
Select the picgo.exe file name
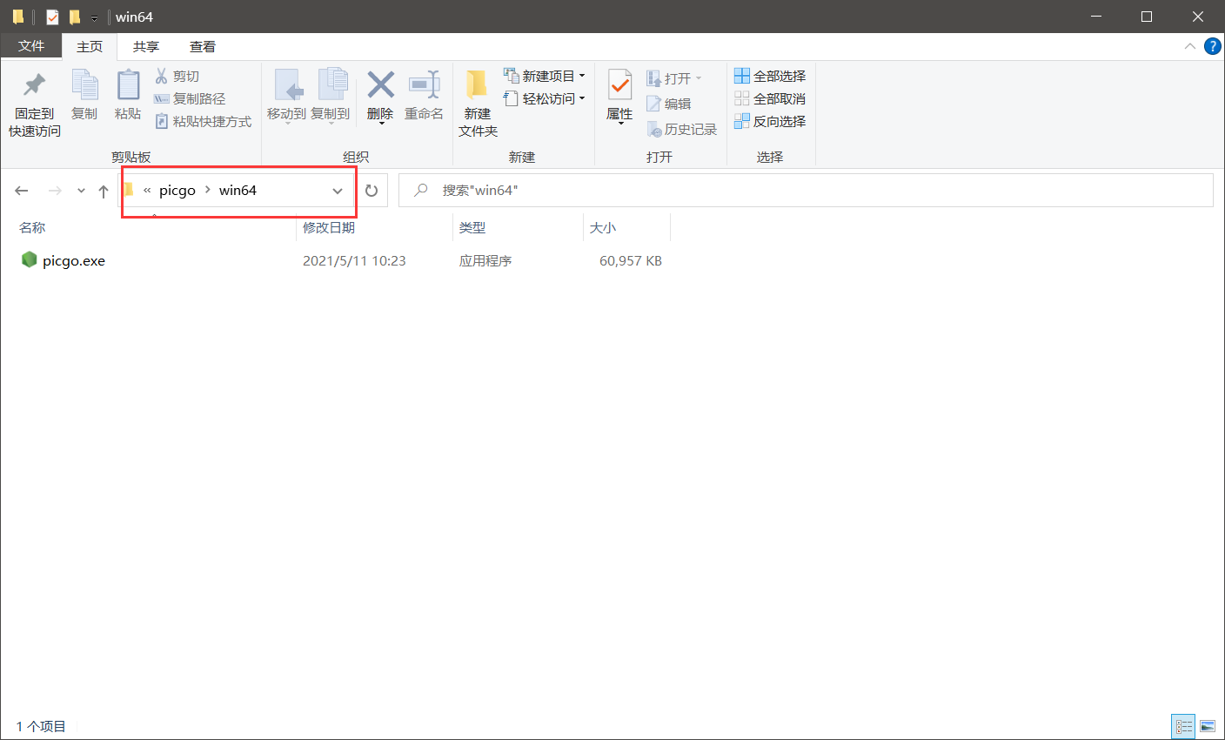(x=74, y=261)
